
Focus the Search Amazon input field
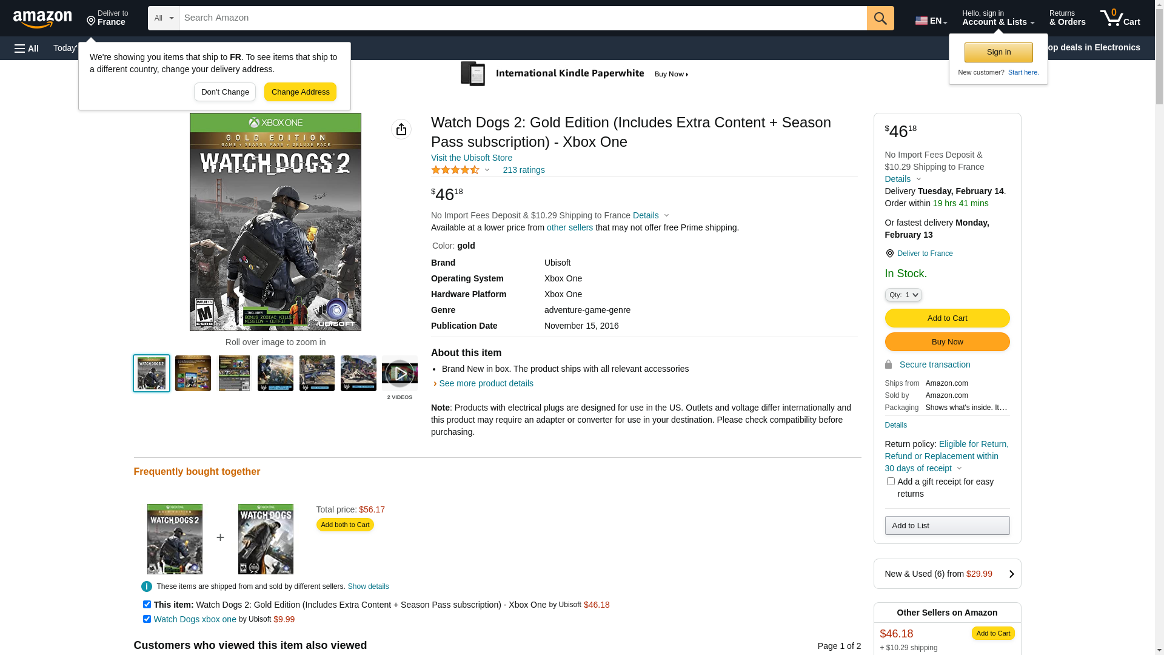pyautogui.click(x=523, y=18)
